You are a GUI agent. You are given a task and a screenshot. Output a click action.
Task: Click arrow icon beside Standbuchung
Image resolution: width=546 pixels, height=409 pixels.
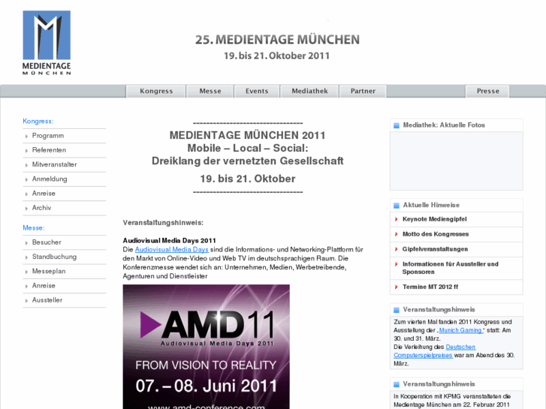tap(26, 257)
